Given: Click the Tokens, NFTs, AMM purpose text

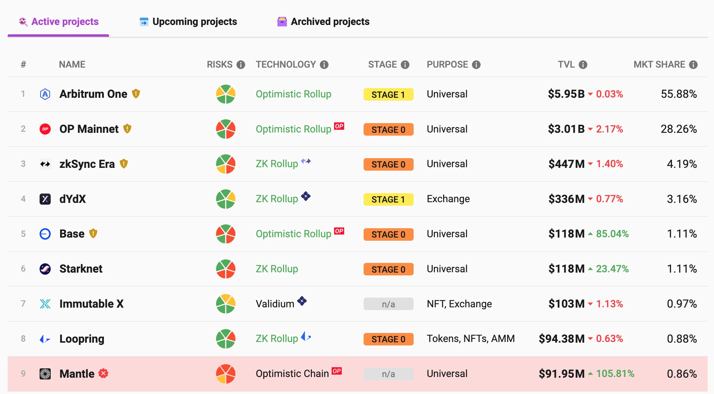Looking at the screenshot, I should [x=471, y=339].
